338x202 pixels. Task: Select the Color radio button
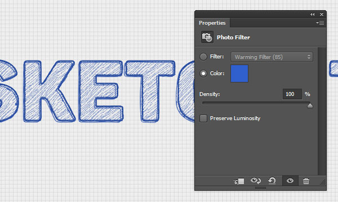click(203, 74)
